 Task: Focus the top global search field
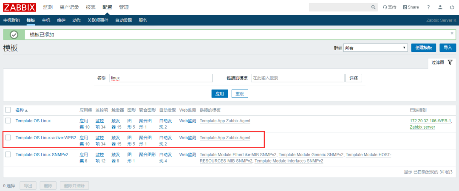[x=340, y=7]
